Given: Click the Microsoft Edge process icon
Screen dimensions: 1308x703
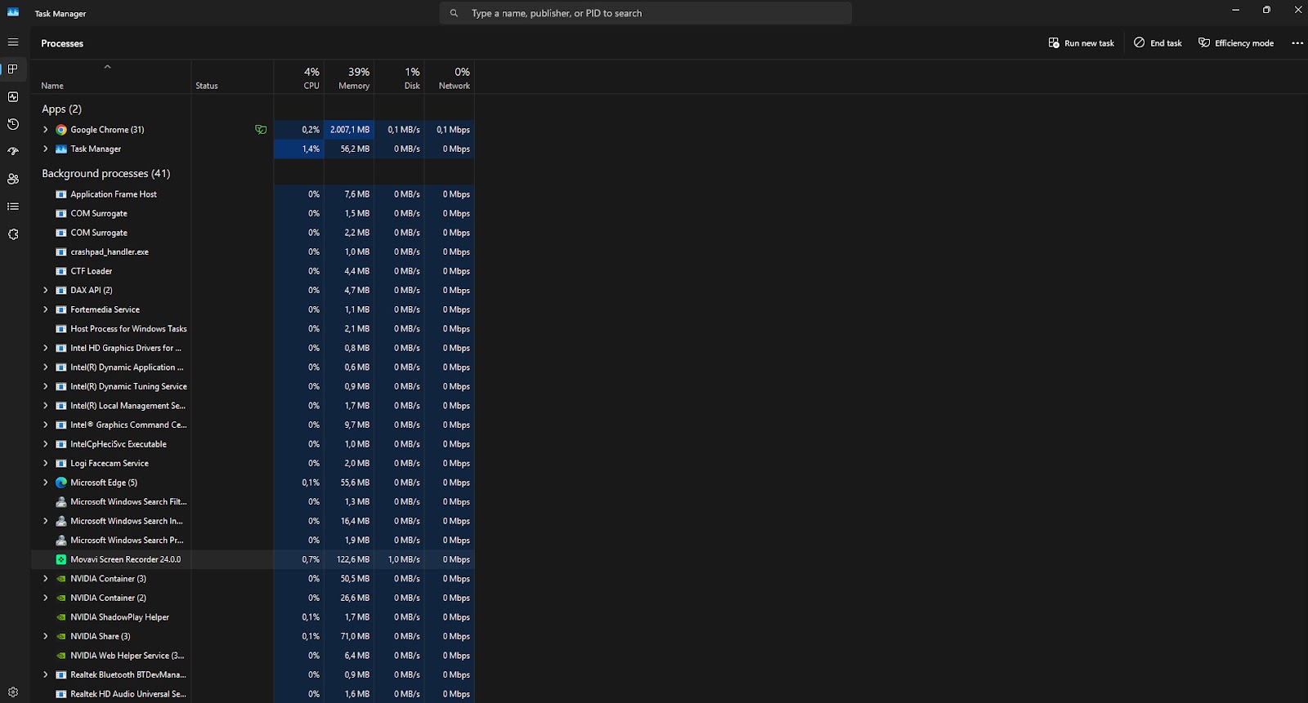Looking at the screenshot, I should pyautogui.click(x=61, y=483).
